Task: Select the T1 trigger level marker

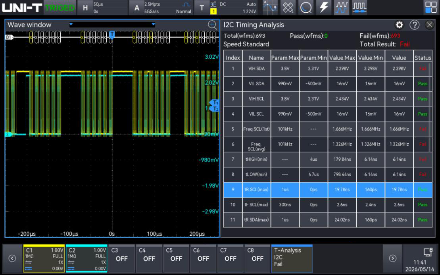Action: 215,102
